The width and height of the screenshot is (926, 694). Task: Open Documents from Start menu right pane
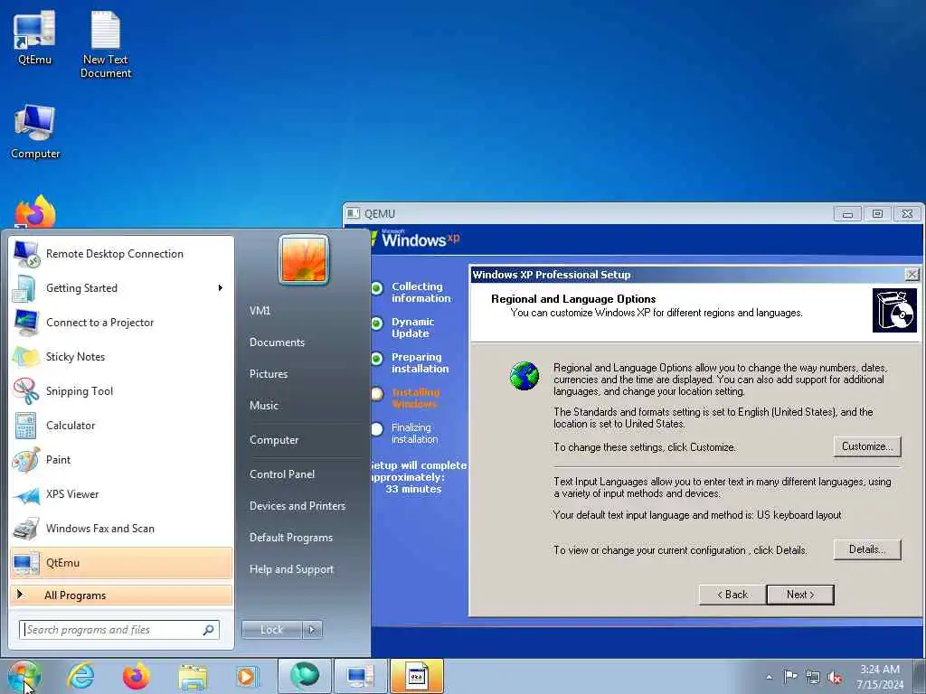277,342
